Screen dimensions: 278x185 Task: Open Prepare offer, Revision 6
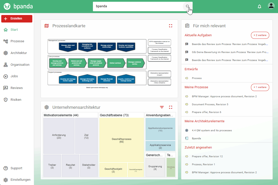click(x=206, y=112)
